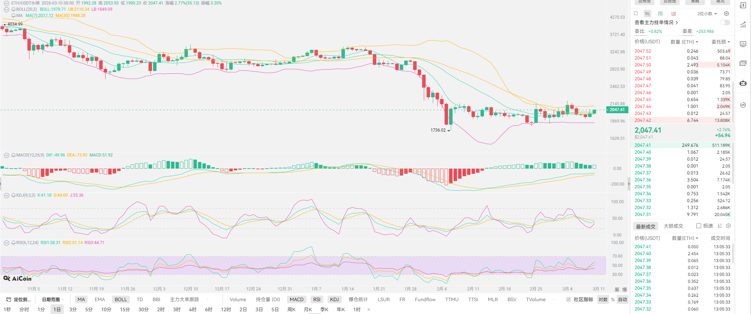Open the dollar document sidebar icon
The height and width of the screenshot is (314, 751).
743,5
